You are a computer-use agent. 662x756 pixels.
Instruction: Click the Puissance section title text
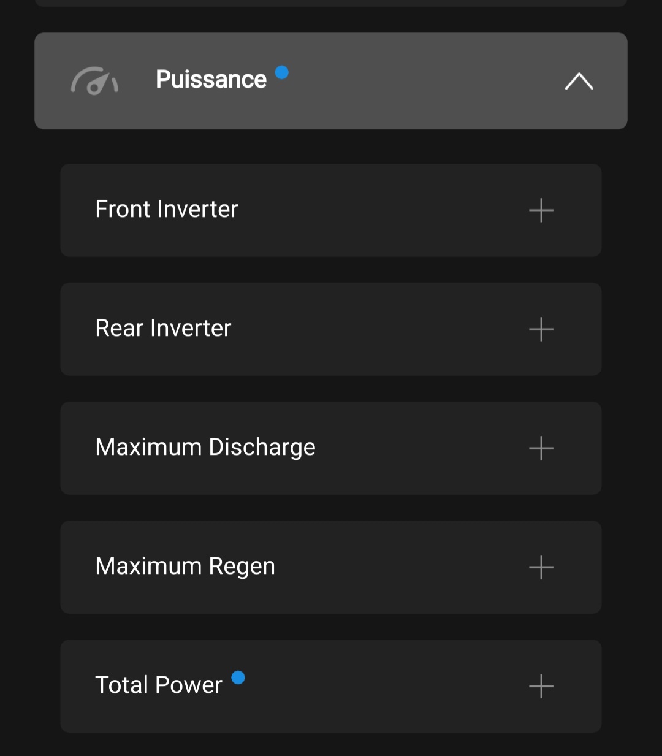[x=211, y=80]
